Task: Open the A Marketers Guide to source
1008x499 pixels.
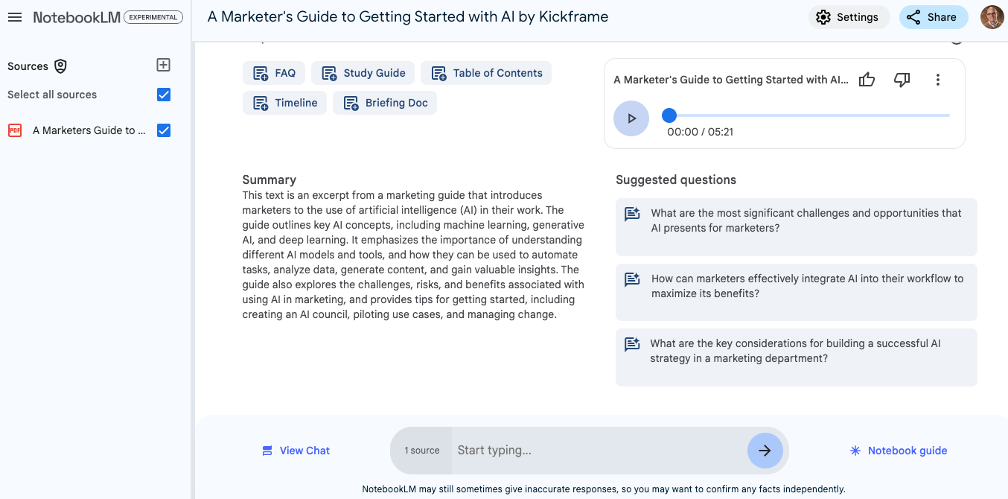Action: [x=89, y=130]
